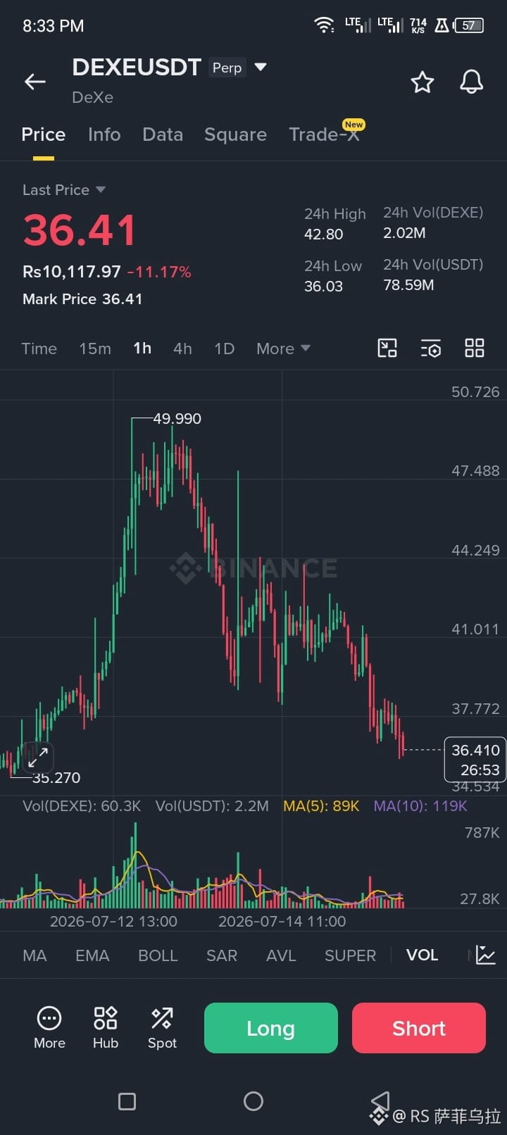Viewport: 507px width, 1135px height.
Task: Expand DEXEUSDT Perp pair dropdown arrow
Action: [261, 68]
